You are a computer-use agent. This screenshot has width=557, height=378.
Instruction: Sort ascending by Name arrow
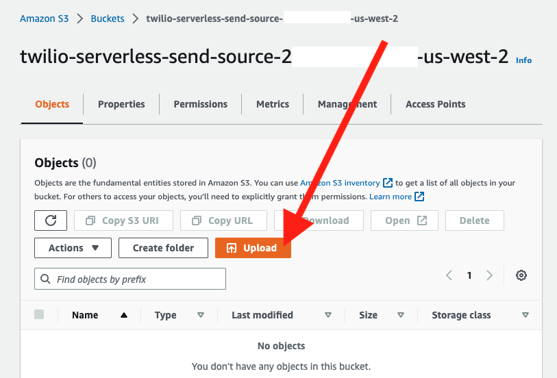(x=123, y=315)
